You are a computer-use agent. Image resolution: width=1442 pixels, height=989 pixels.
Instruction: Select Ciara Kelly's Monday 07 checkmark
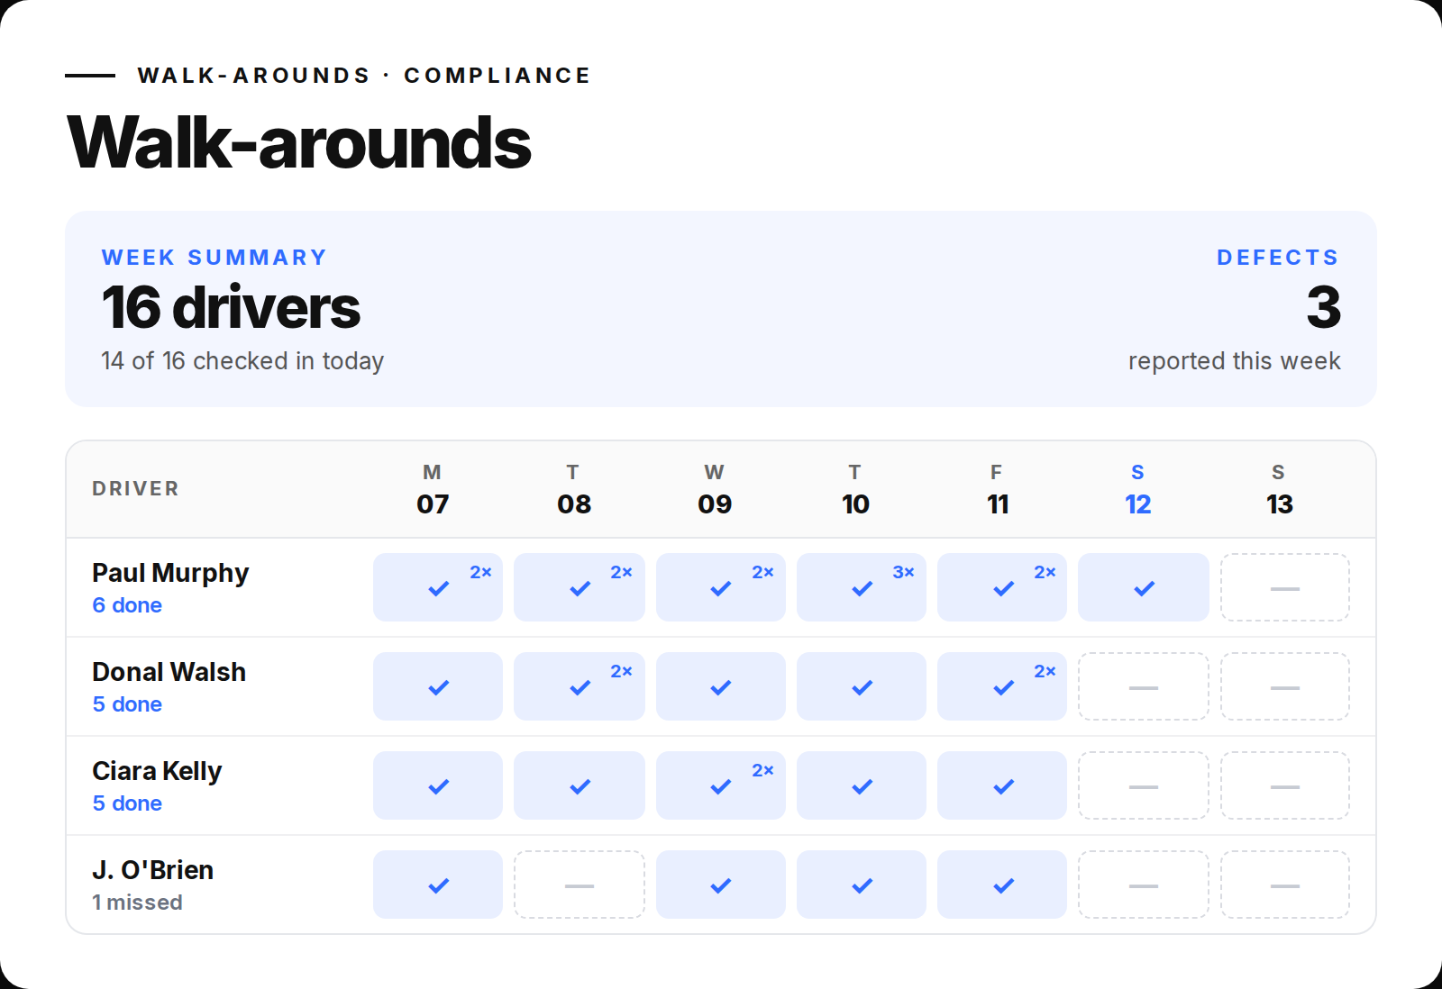click(438, 785)
